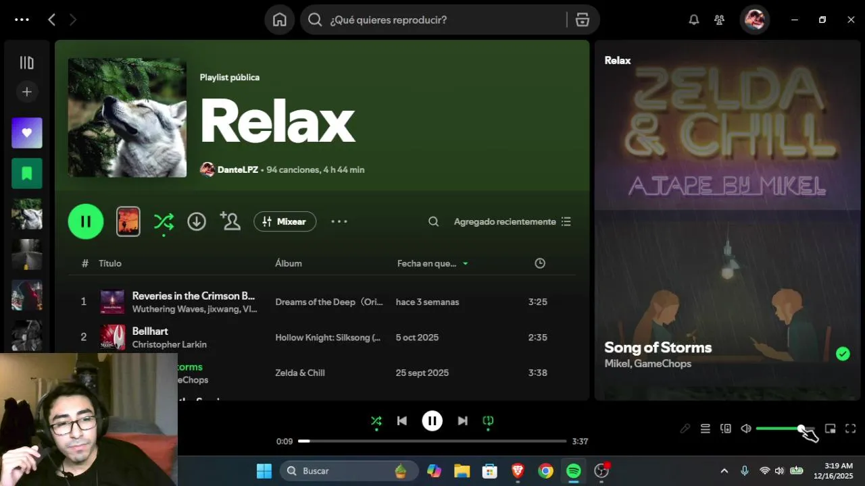Screen dimensions: 865x486
Task: Toggle playlist shuffle icon
Action: [x=164, y=221]
